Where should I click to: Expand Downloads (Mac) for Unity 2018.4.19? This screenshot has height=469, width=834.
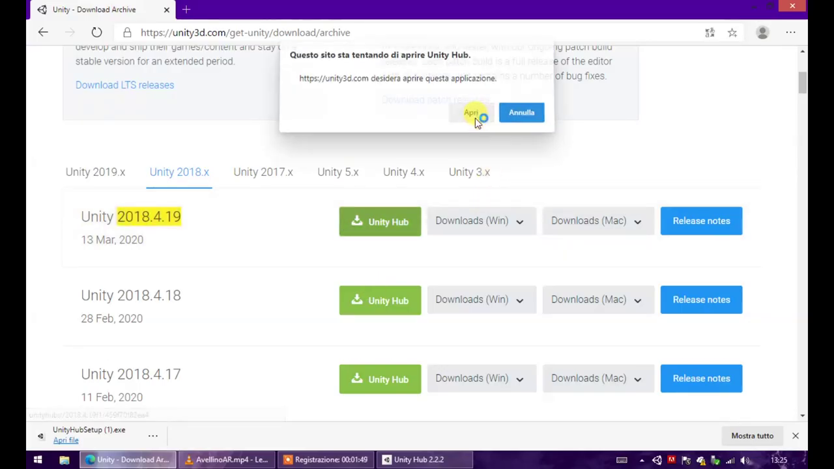pos(598,221)
